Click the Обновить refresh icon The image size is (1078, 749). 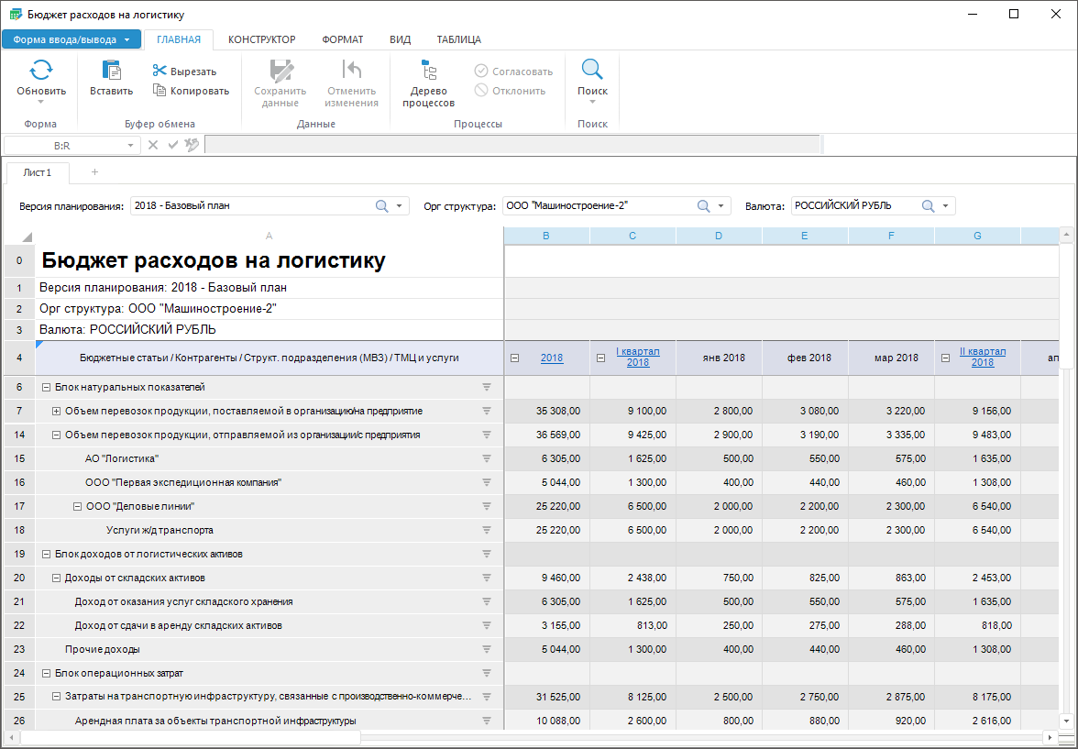click(x=41, y=71)
